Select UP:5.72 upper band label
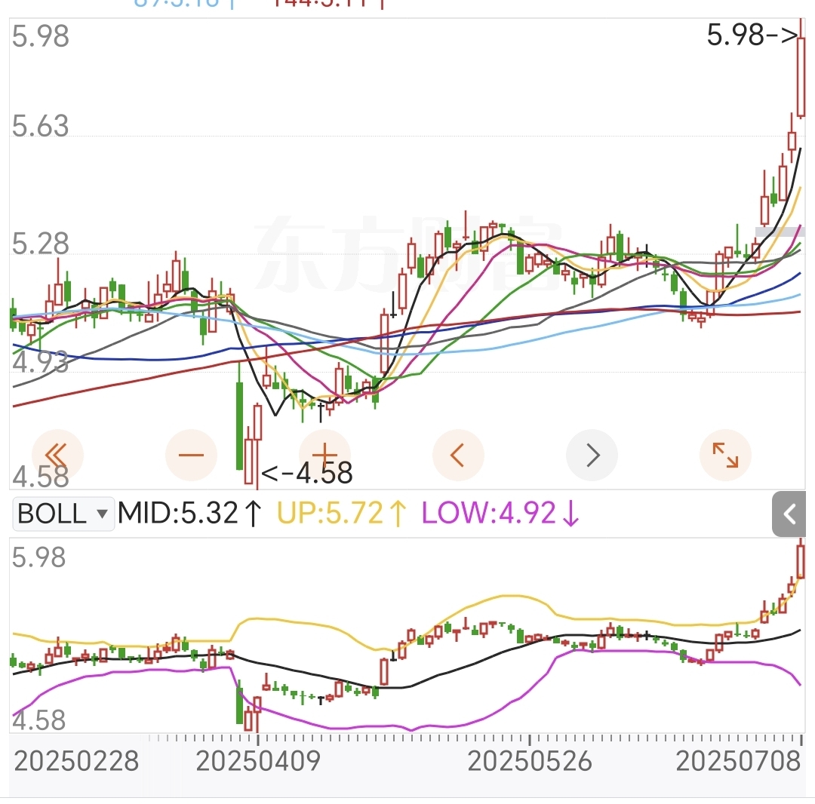The height and width of the screenshot is (804, 815). [342, 513]
